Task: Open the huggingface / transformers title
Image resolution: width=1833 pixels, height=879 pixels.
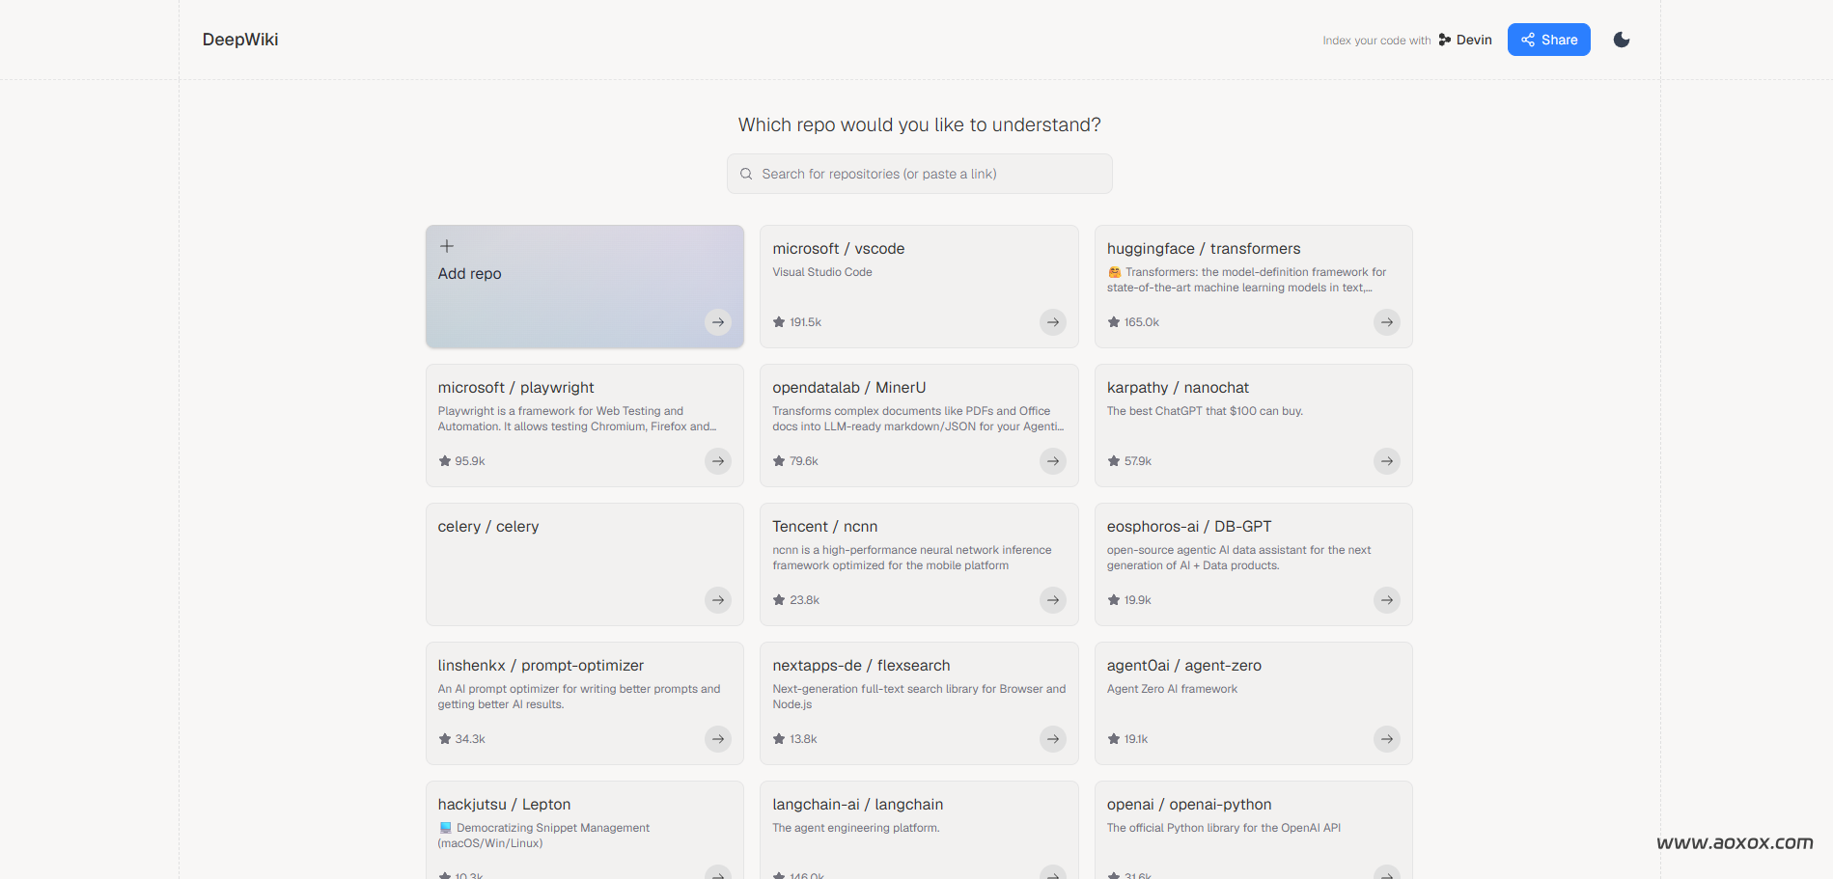Action: click(1204, 249)
